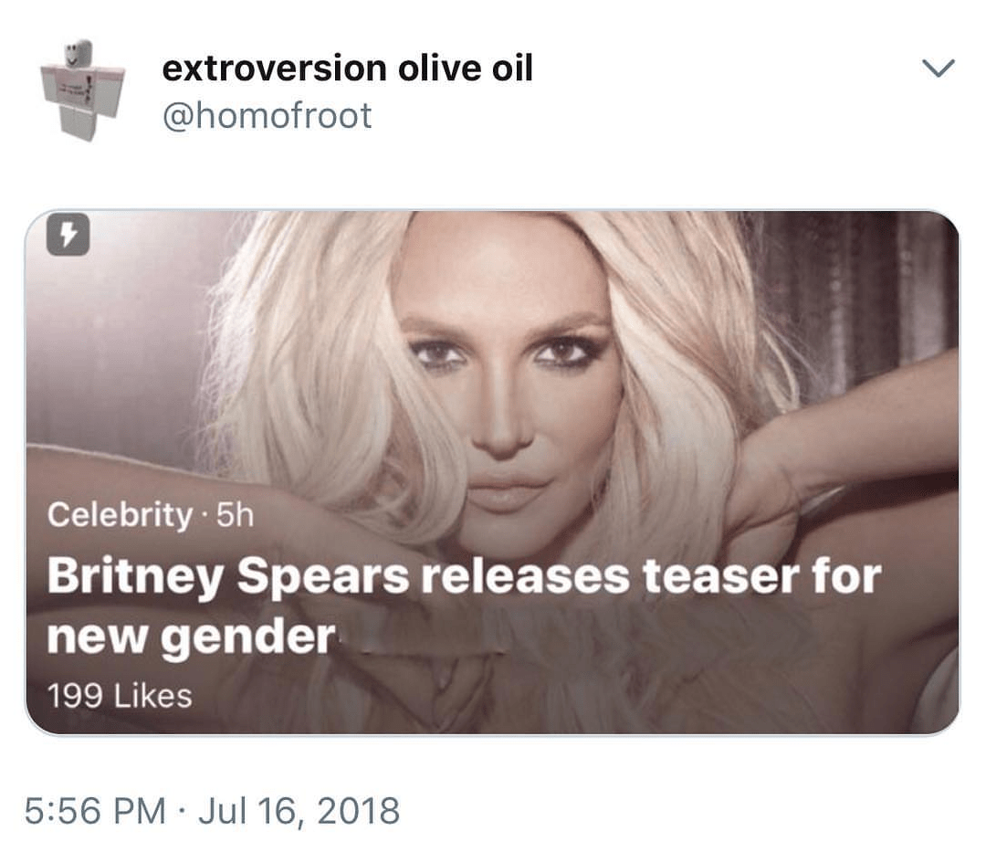The height and width of the screenshot is (853, 986).
Task: Click the Roblox character profile avatar
Action: tap(82, 90)
